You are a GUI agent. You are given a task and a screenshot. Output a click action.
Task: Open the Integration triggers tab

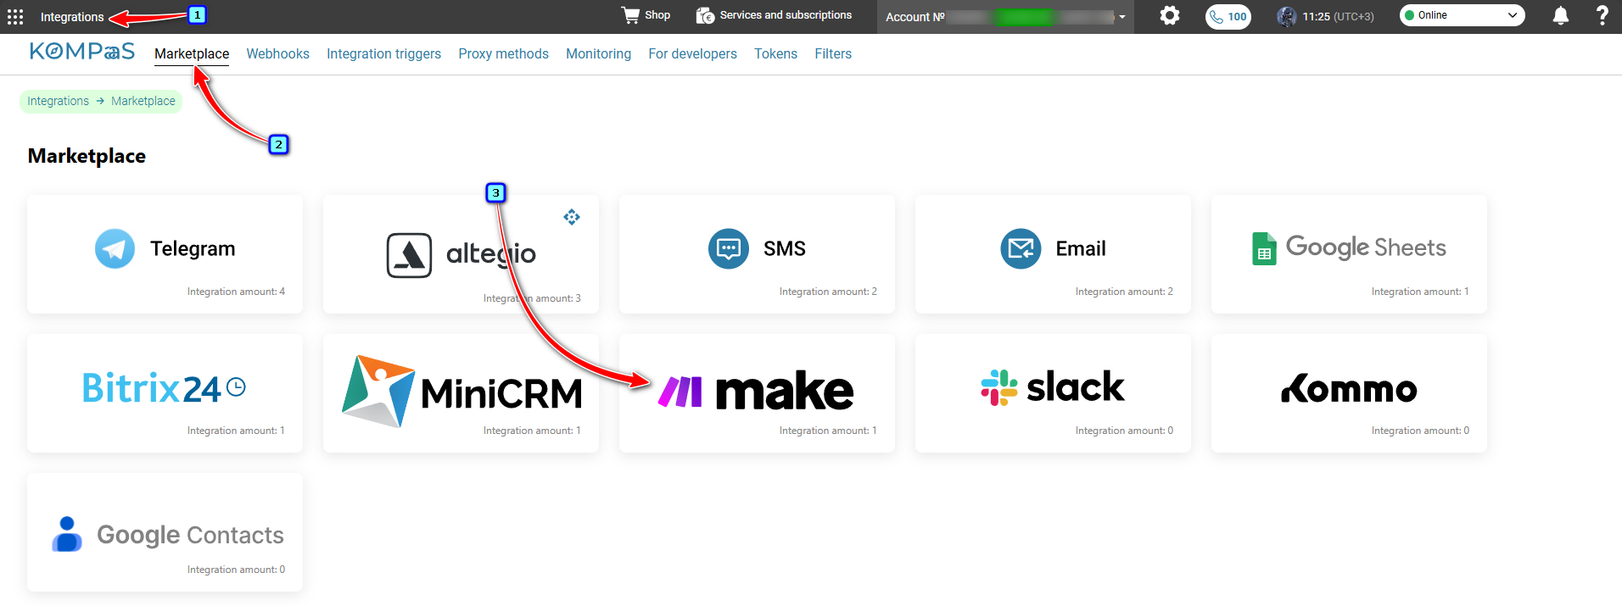[x=383, y=53]
